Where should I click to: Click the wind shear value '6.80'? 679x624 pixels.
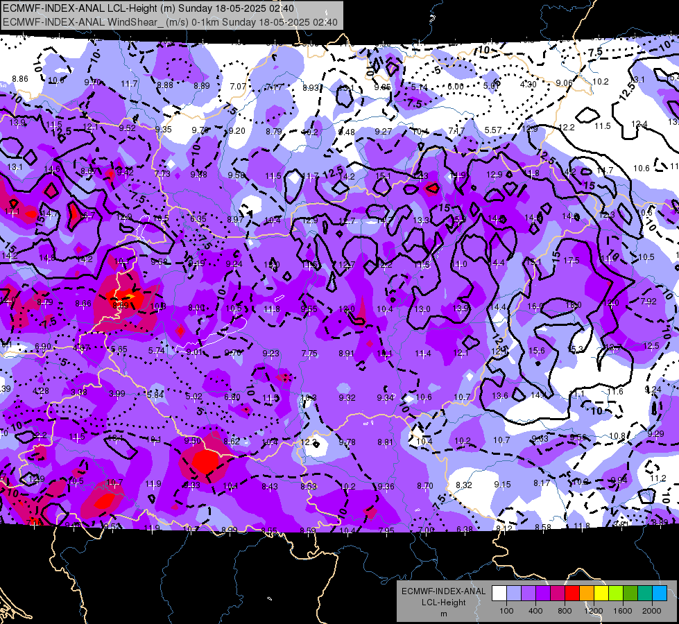pos(232,397)
